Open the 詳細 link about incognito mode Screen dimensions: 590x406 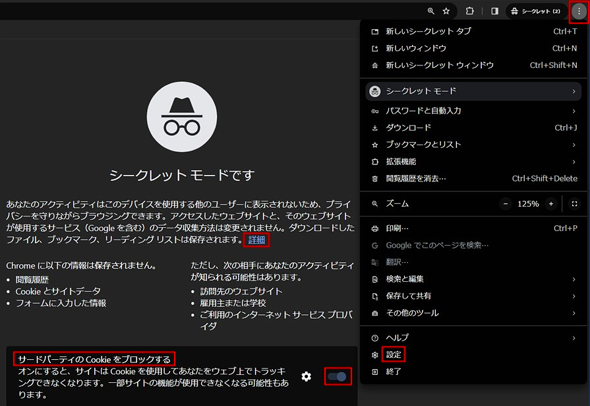point(256,240)
